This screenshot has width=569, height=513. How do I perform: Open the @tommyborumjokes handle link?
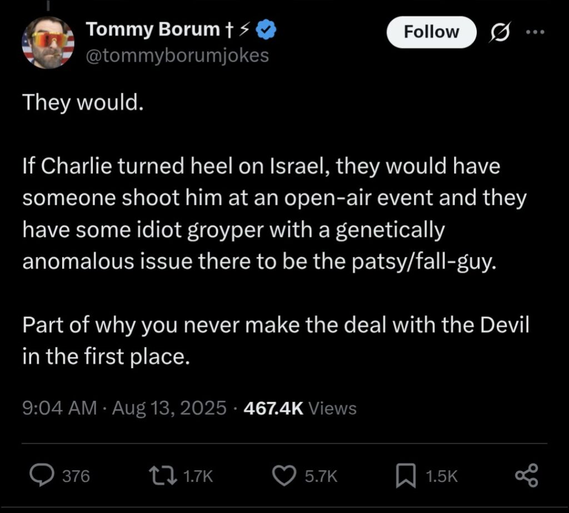(x=177, y=55)
